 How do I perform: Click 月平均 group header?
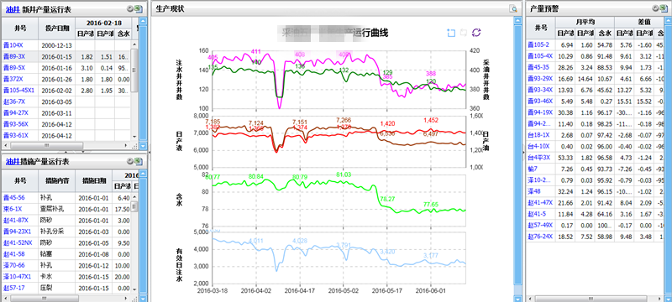pos(585,23)
